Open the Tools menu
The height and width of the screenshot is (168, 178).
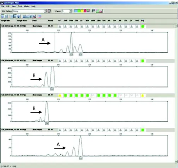[20, 6]
